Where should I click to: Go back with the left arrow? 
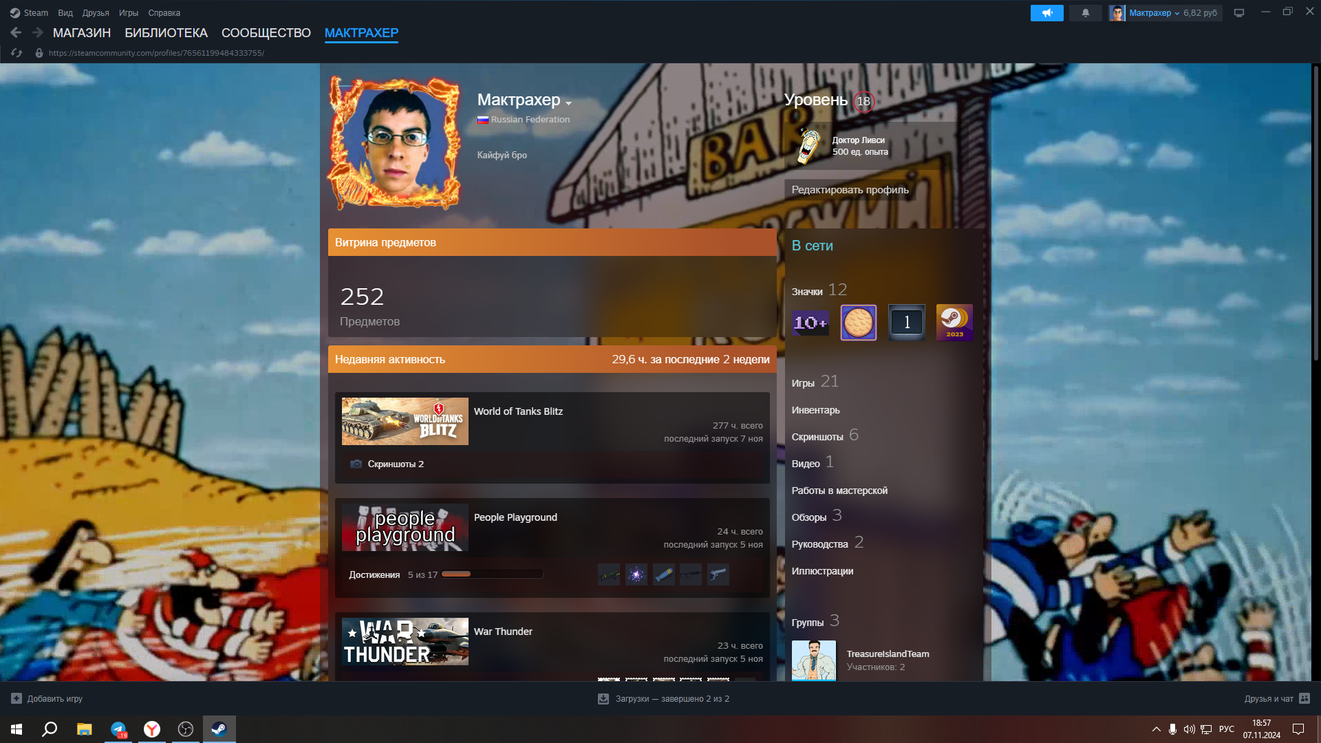pyautogui.click(x=16, y=32)
